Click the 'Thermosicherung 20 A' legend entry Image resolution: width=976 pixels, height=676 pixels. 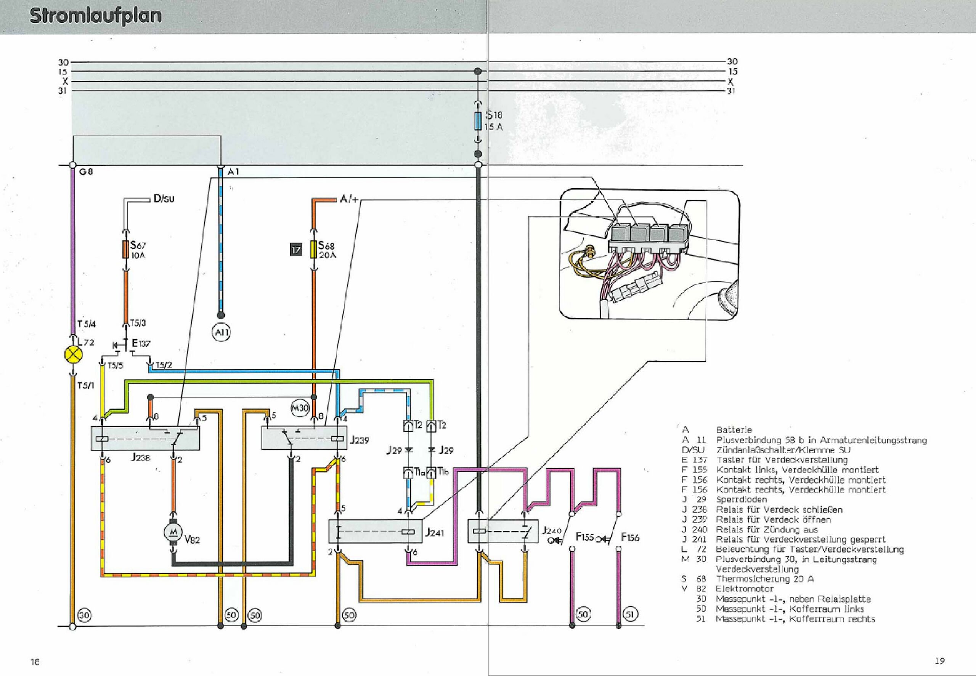(765, 579)
